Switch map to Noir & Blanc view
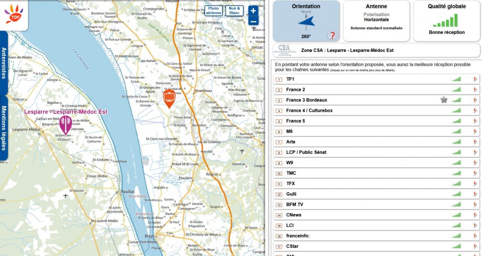Screen dimensions: 482x256 [234, 10]
